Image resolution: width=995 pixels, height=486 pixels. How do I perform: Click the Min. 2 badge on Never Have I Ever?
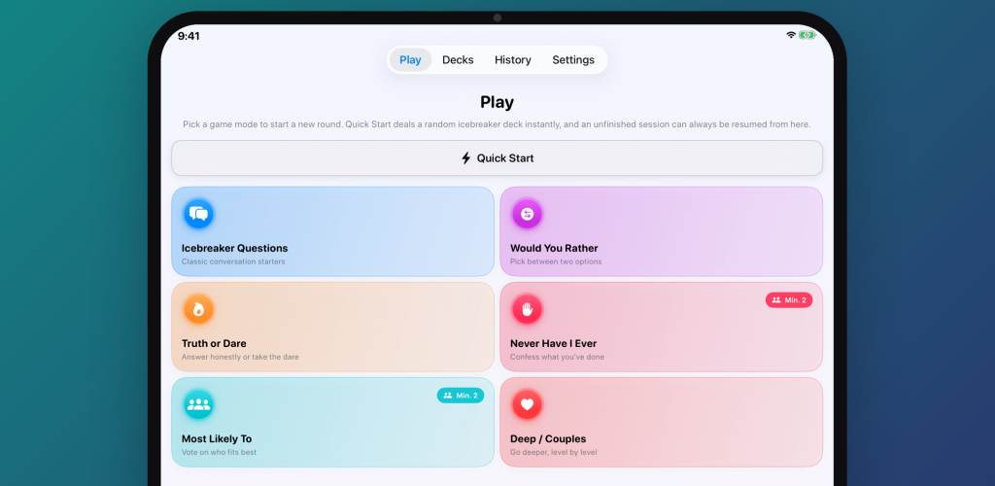point(789,300)
